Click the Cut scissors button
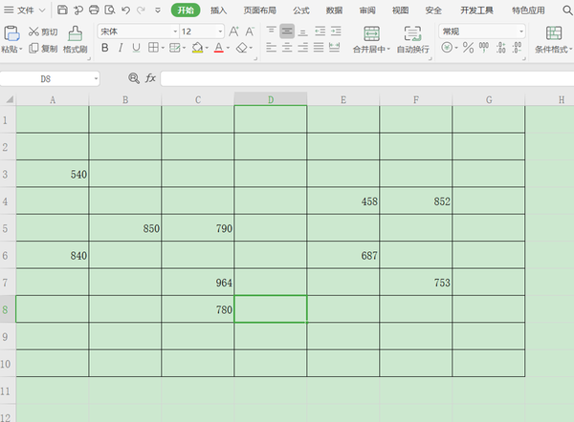This screenshot has width=574, height=422. click(43, 32)
